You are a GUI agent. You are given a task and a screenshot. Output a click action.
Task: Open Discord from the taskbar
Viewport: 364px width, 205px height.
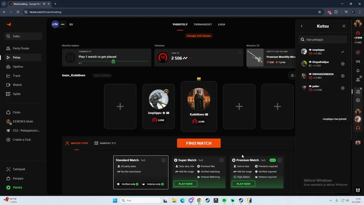pyautogui.click(x=191, y=200)
